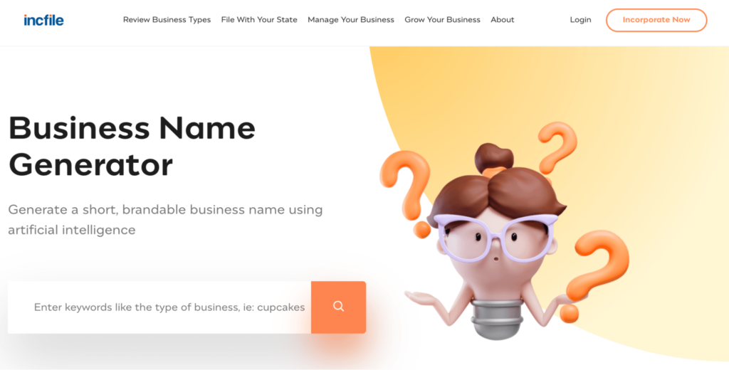
Task: Click the incfile logo
Action: [43, 20]
